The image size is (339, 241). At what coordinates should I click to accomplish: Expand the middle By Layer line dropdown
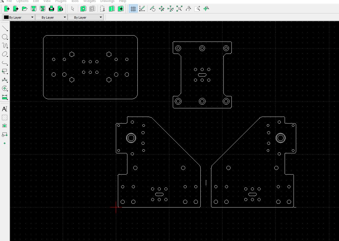(x=51, y=17)
